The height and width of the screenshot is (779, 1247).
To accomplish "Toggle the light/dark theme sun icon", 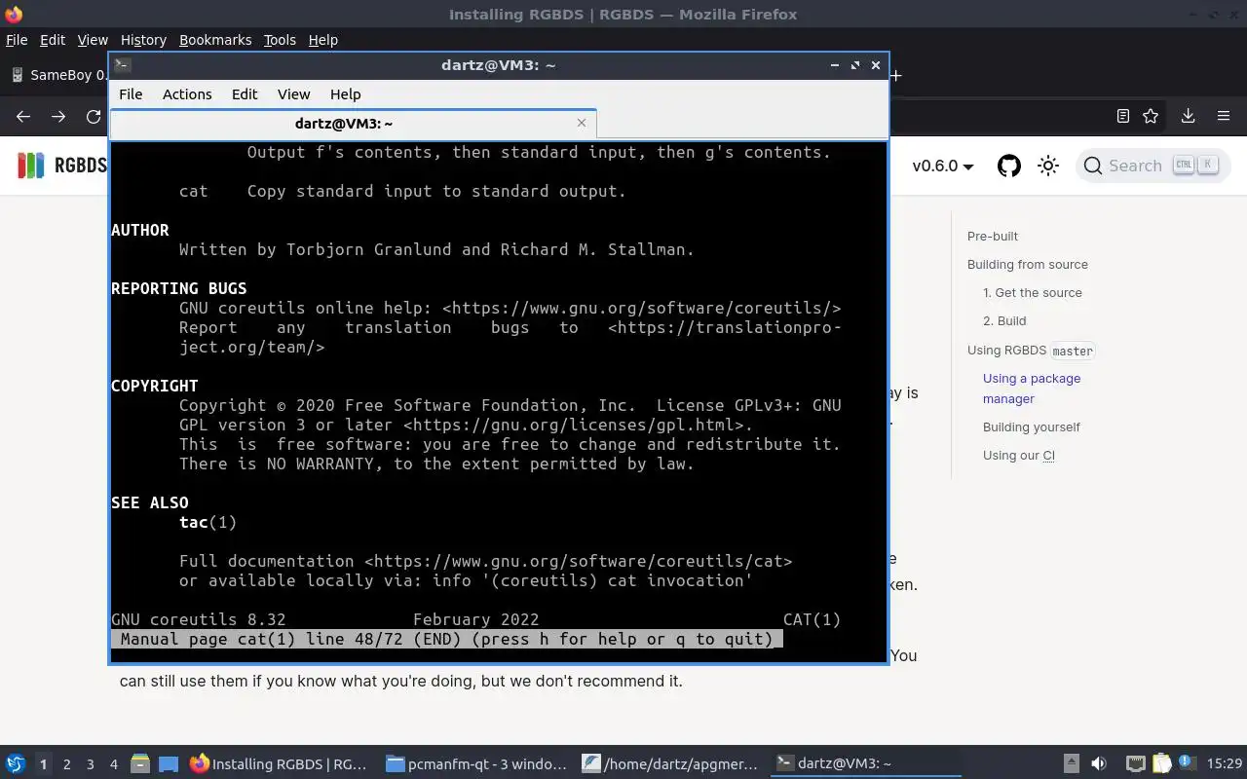I will coord(1048,166).
